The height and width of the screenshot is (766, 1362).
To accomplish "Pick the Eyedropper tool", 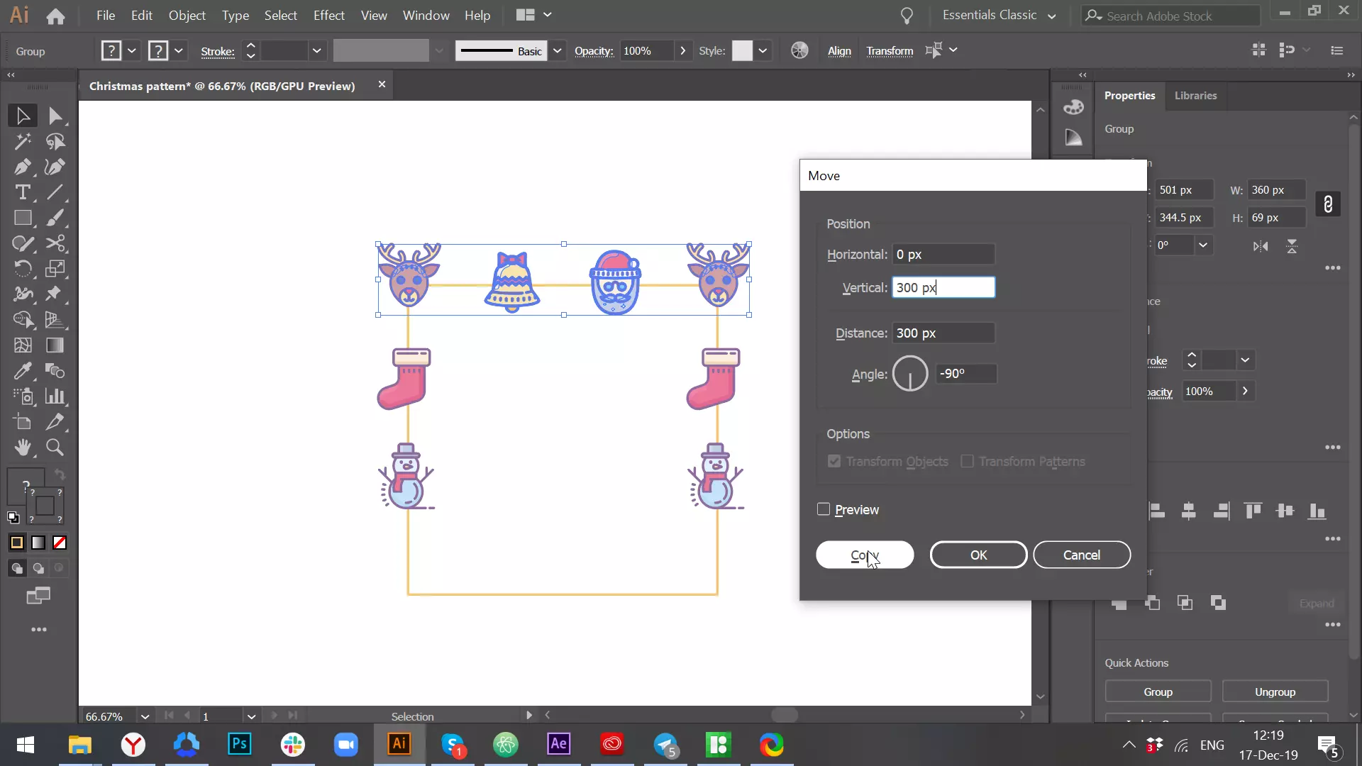I will [x=23, y=371].
